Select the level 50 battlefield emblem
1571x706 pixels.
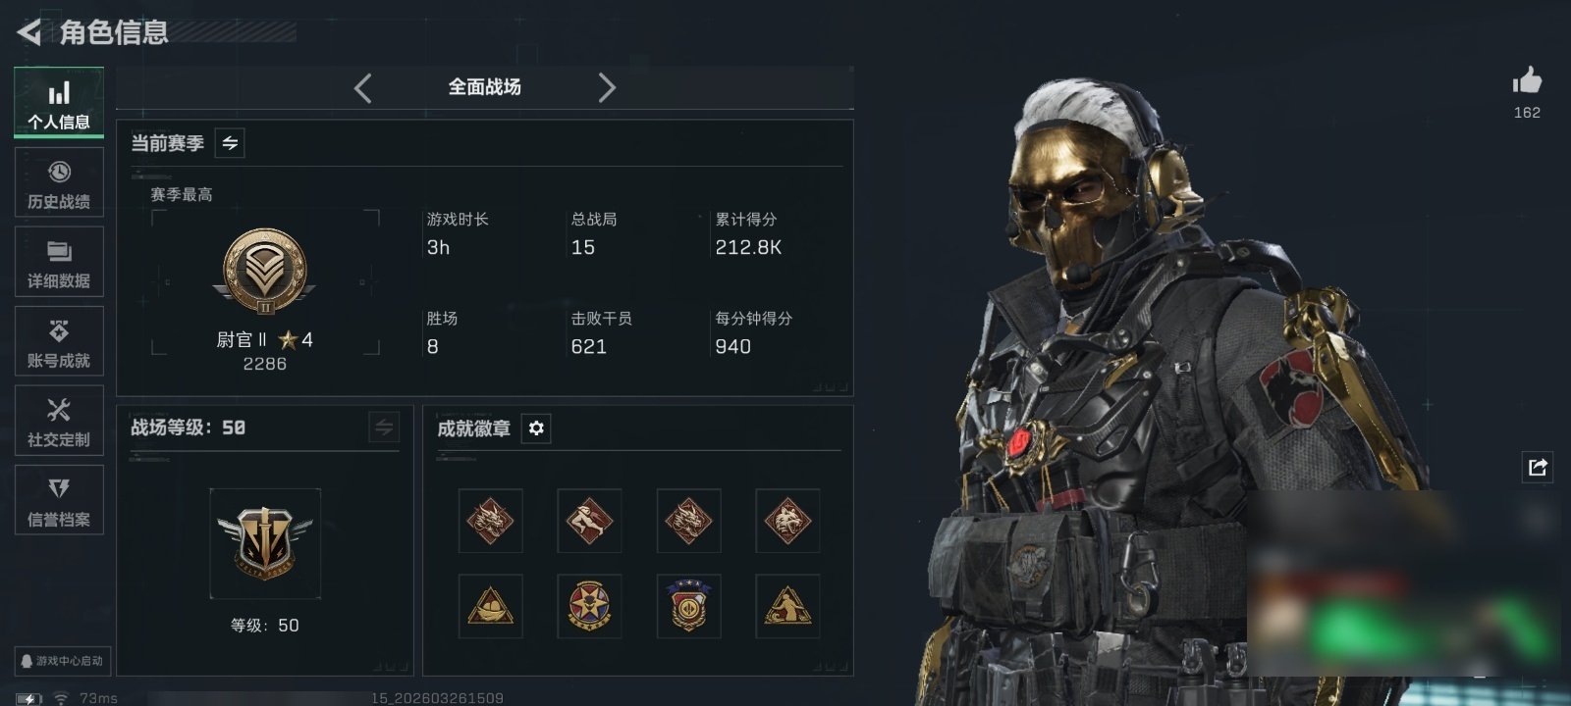265,543
